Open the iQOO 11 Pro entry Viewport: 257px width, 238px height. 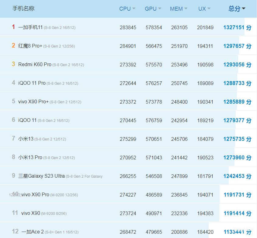tap(32, 83)
